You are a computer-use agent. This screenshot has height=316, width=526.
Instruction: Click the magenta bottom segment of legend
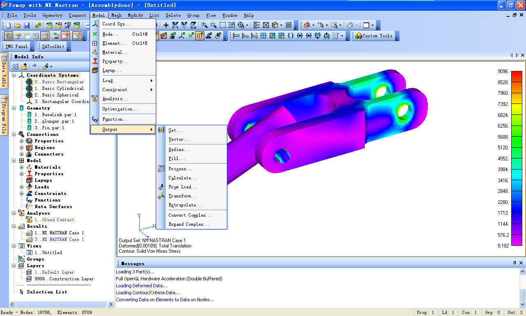point(517,240)
